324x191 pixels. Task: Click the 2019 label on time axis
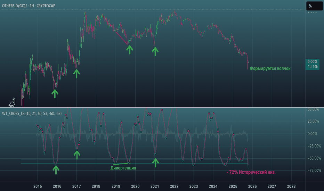point(116,186)
